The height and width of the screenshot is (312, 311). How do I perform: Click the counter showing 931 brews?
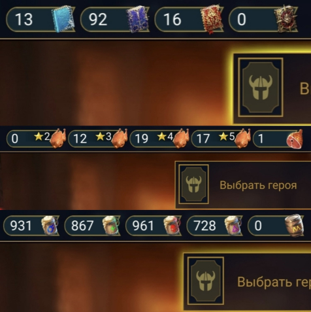click(x=31, y=226)
